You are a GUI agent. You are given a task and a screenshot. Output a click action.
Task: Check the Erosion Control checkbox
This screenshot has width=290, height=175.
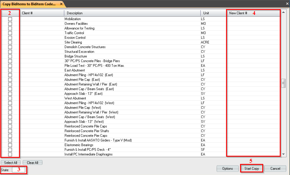pos(10,38)
